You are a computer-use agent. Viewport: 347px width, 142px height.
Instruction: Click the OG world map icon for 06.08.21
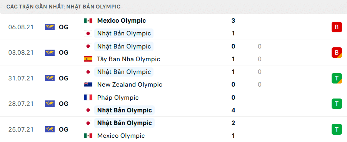tap(50, 27)
